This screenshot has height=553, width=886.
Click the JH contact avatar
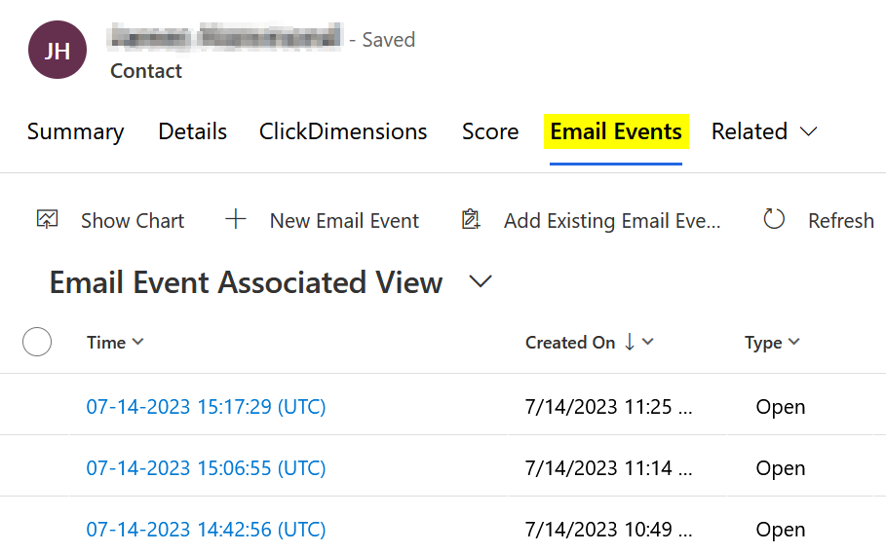58,51
